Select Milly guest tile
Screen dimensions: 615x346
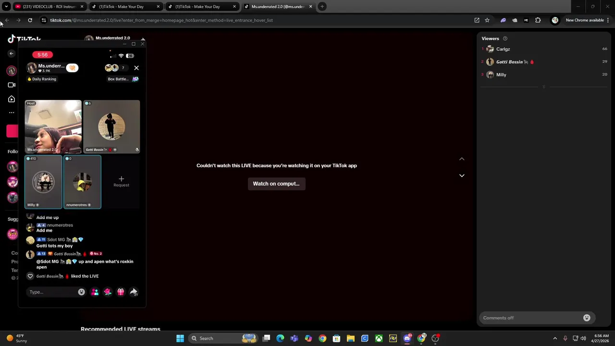tap(44, 182)
